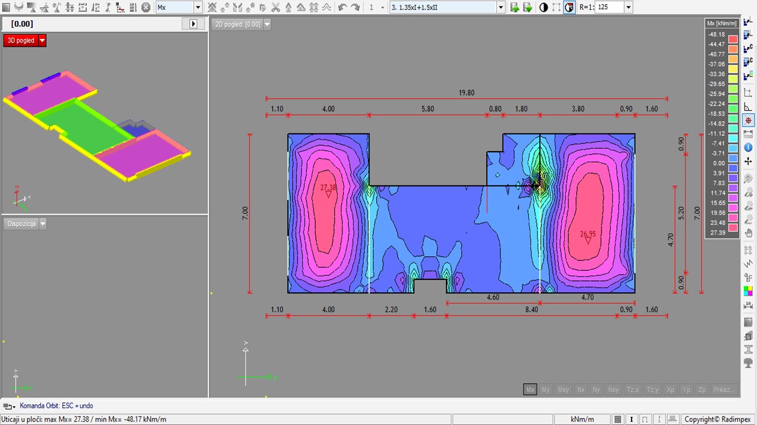Toggle the ortho 'I' button in status bar
757x425 pixels.
632,420
